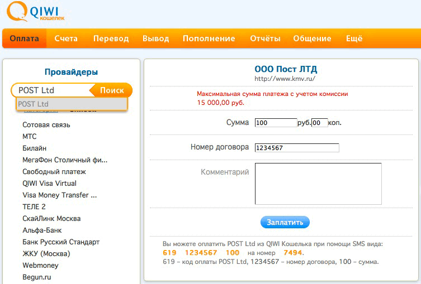Click the maximum payment 15 000,00 руб. text
This screenshot has height=284, width=421.
coord(220,103)
